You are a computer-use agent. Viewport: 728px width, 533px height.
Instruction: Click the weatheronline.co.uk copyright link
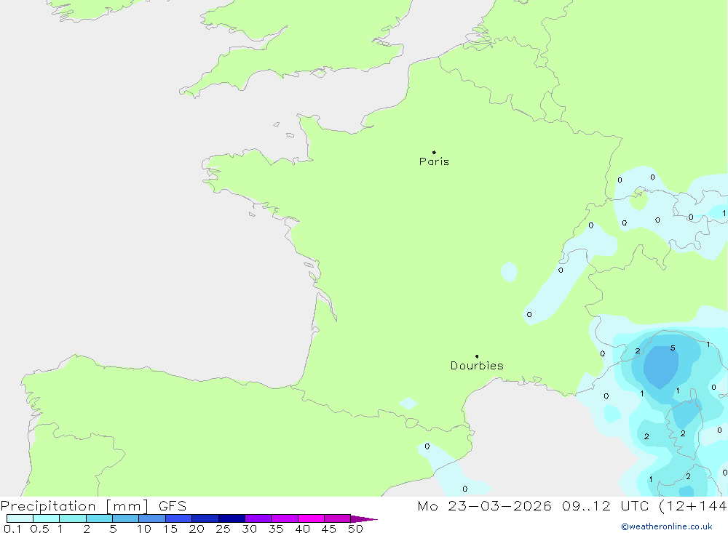click(x=667, y=526)
